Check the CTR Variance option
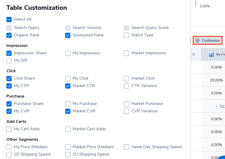The width and height of the screenshot is (225, 159). pyautogui.click(x=126, y=86)
